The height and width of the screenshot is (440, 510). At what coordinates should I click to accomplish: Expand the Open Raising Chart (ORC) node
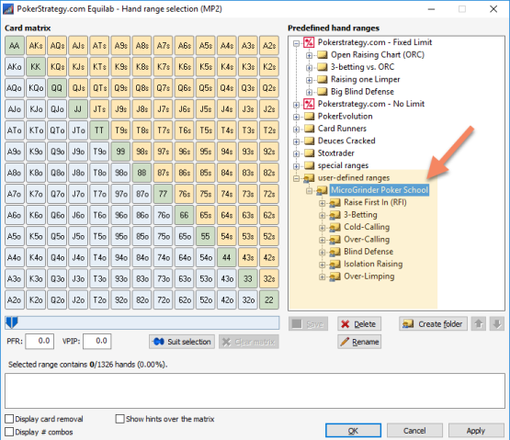tap(310, 55)
